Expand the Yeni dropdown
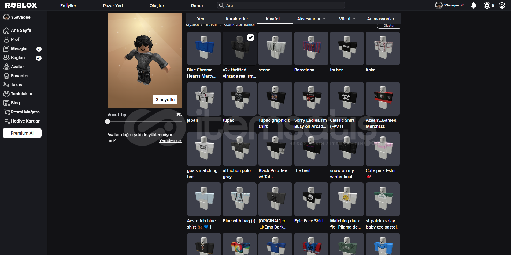This screenshot has height=255, width=511. click(203, 19)
